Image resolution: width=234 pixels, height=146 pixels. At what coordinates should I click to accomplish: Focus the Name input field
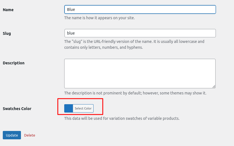[140, 9]
